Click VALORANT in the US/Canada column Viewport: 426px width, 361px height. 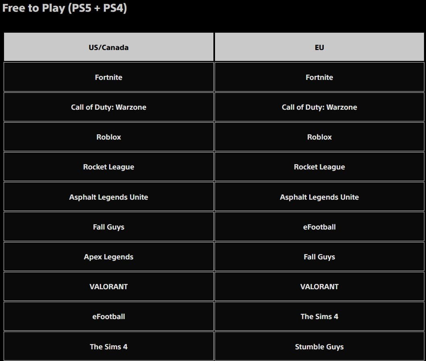109,286
